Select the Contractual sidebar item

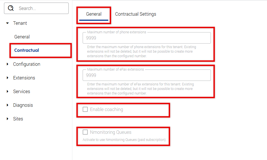27,50
